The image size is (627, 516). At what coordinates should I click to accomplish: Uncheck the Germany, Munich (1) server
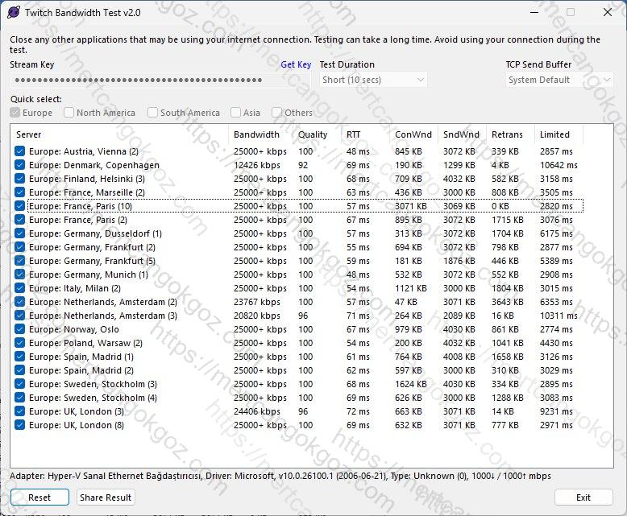pos(19,275)
